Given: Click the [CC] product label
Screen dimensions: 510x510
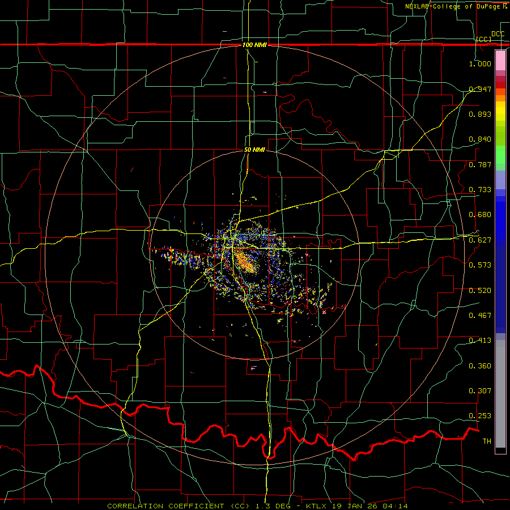Looking at the screenshot, I should pyautogui.click(x=484, y=39).
